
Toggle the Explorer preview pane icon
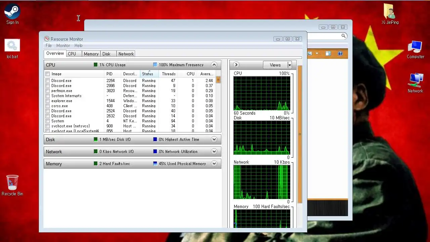[x=328, y=53]
